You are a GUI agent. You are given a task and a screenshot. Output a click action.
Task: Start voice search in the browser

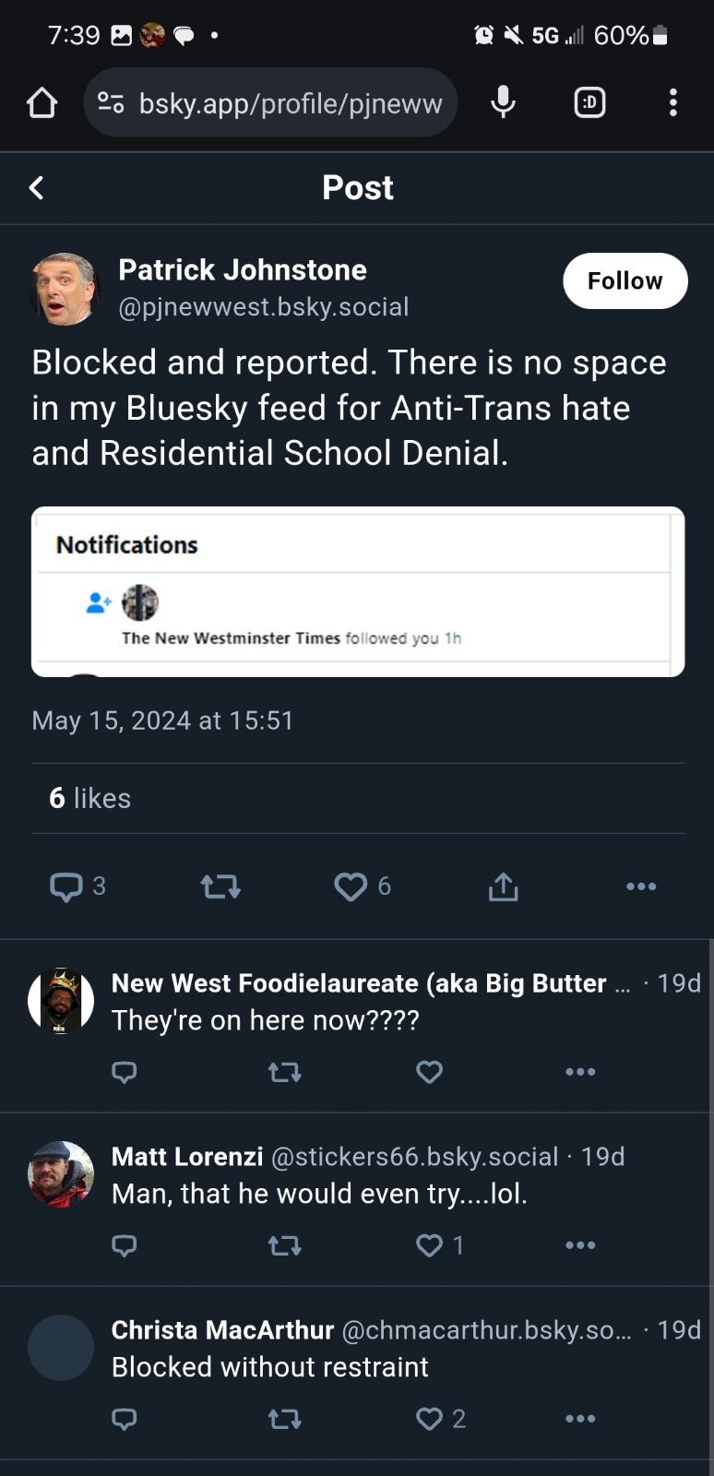point(503,102)
